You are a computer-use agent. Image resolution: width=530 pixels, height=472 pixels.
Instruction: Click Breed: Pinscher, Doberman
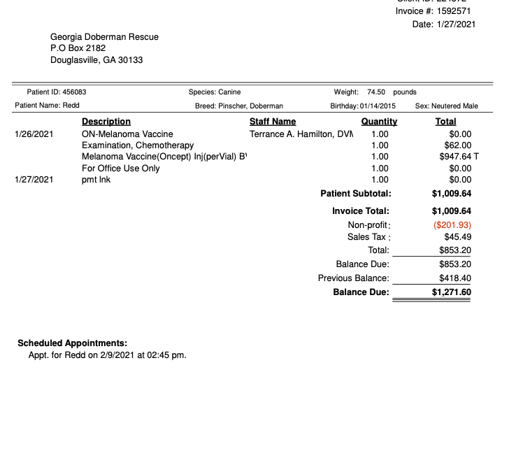(x=239, y=106)
